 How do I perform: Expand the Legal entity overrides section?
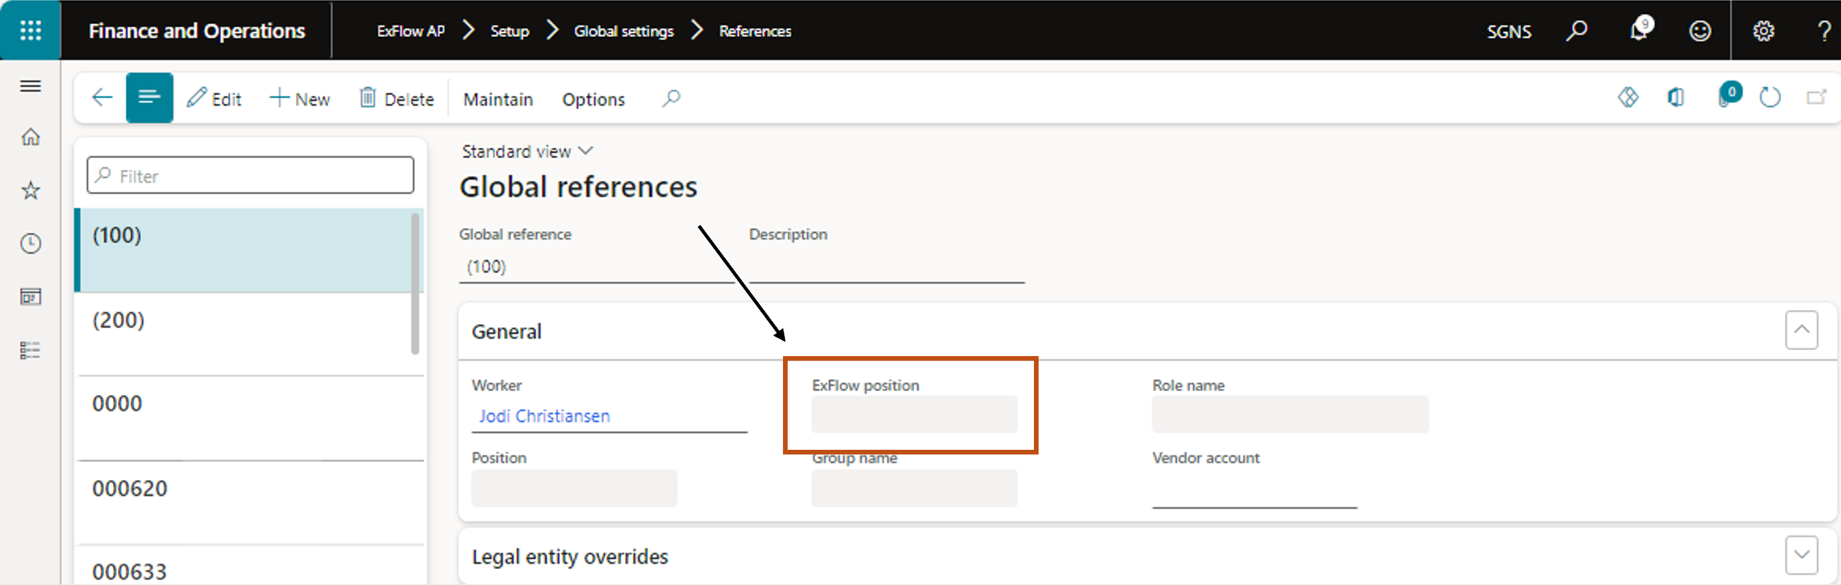1801,554
